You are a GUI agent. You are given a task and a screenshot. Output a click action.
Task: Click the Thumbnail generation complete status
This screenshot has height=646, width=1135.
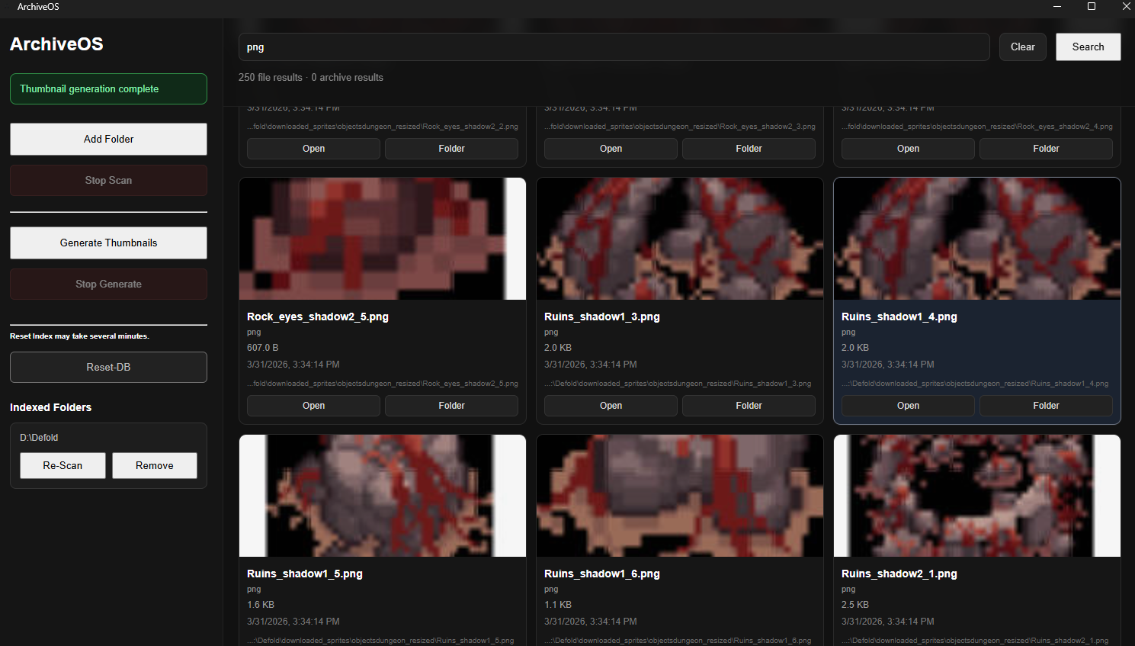(x=108, y=88)
